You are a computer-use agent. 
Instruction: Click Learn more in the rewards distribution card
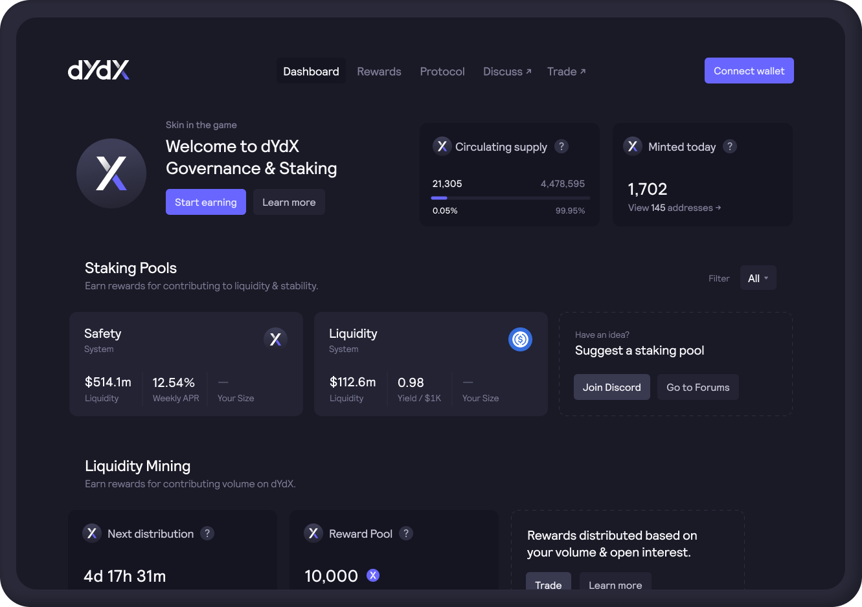click(x=615, y=581)
